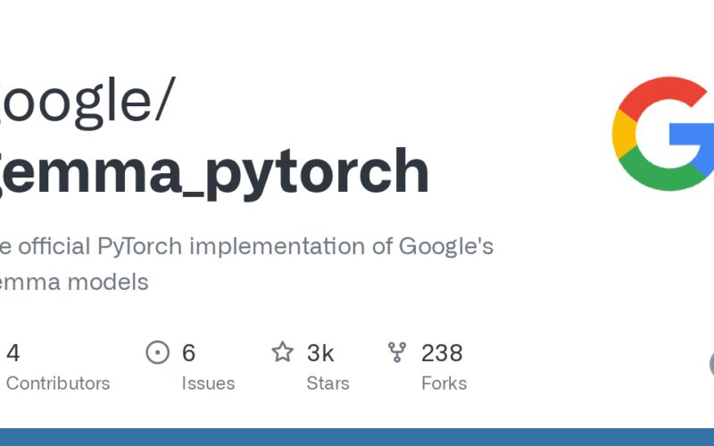The width and height of the screenshot is (714, 446).
Task: Click the Stars star icon
Action: click(283, 353)
